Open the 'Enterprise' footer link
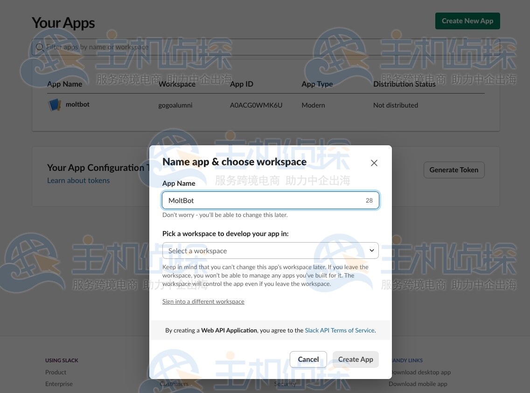 [x=59, y=384]
